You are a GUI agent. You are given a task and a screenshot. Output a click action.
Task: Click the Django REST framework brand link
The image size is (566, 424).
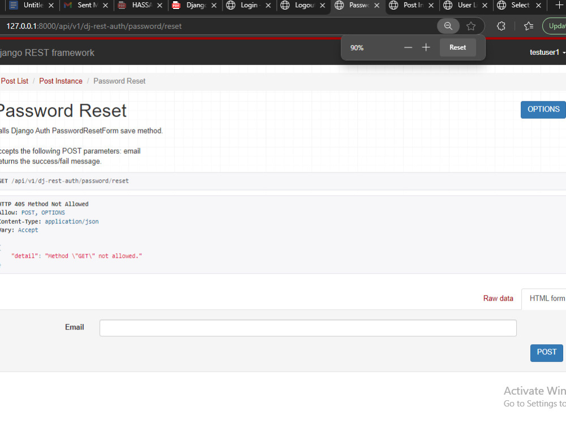47,53
